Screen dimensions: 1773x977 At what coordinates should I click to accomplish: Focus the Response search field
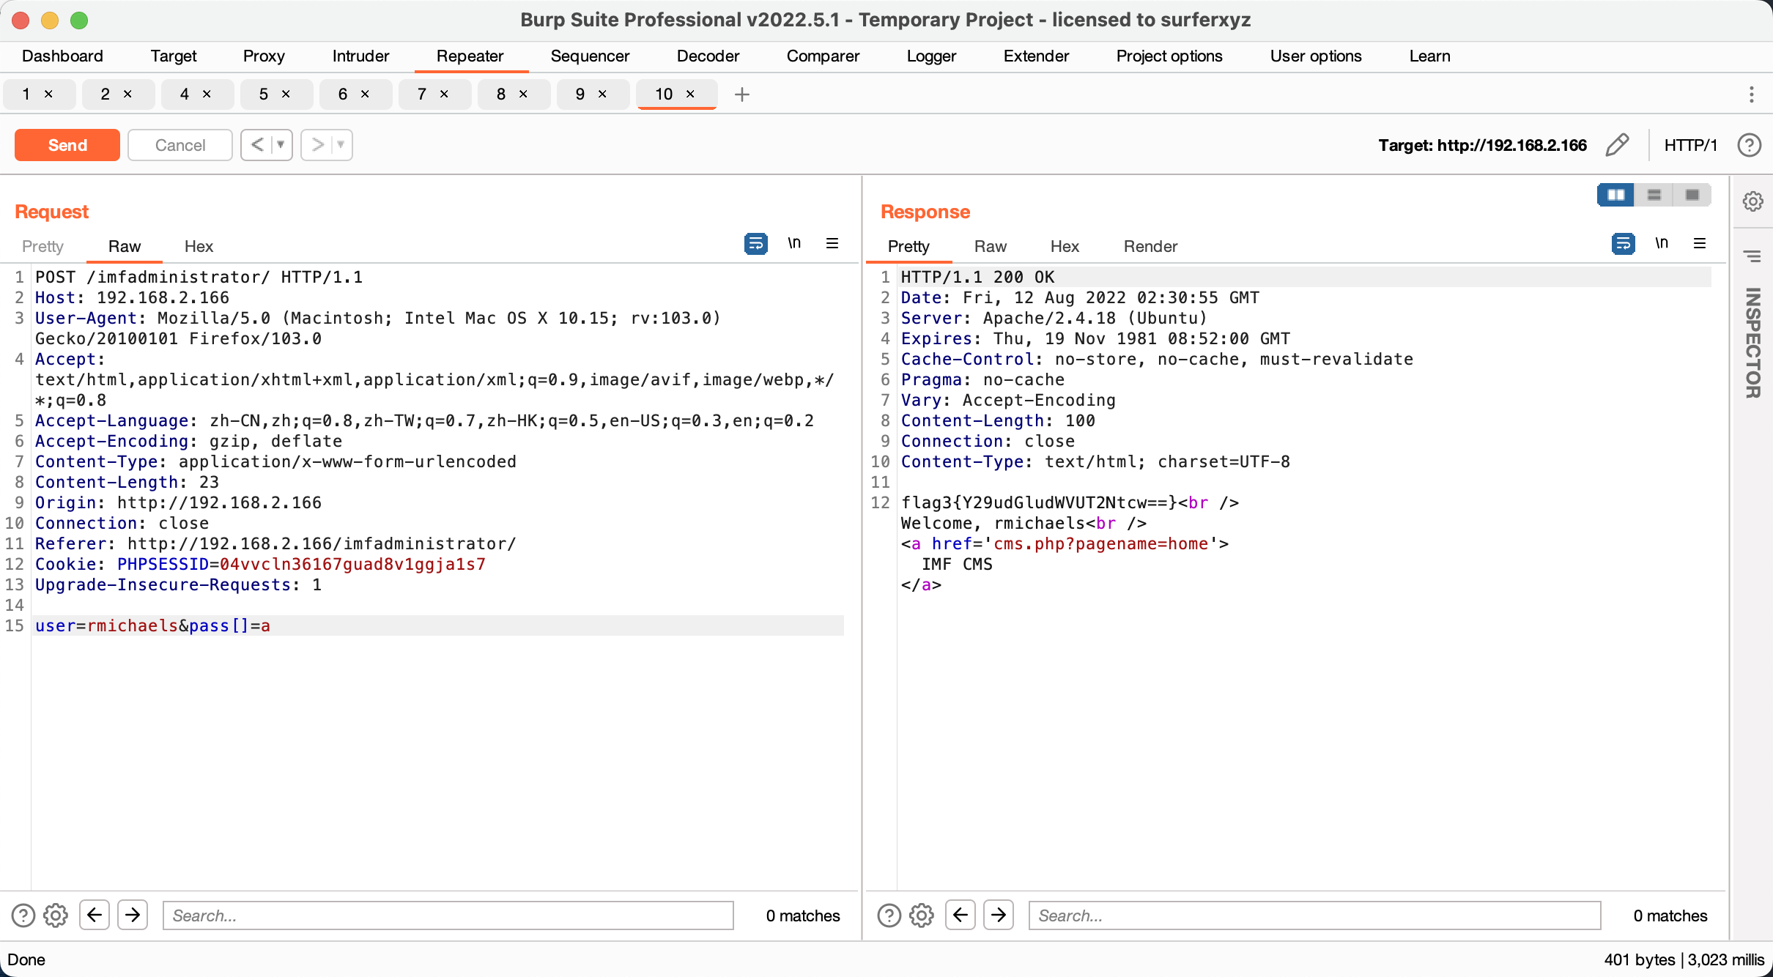(1314, 915)
